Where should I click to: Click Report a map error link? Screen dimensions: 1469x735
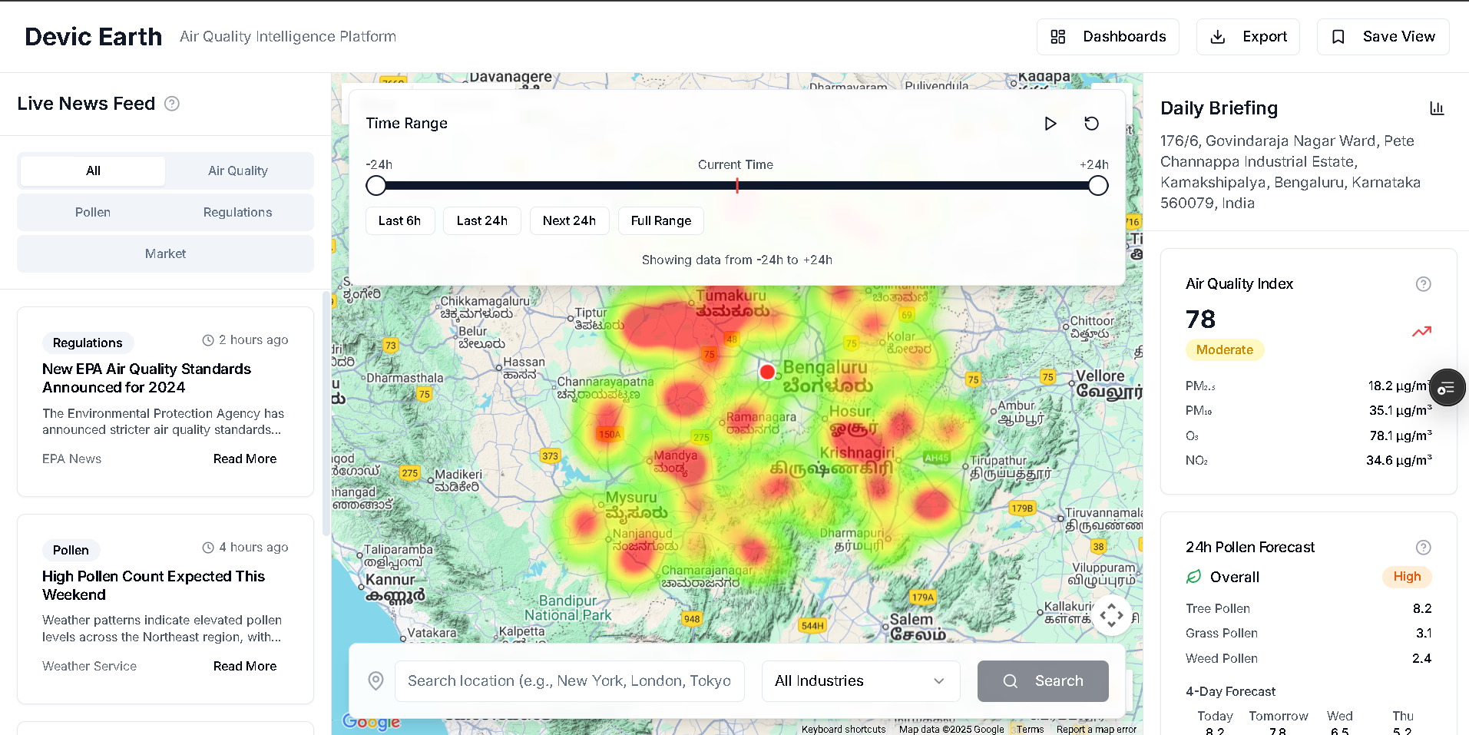tap(1096, 730)
